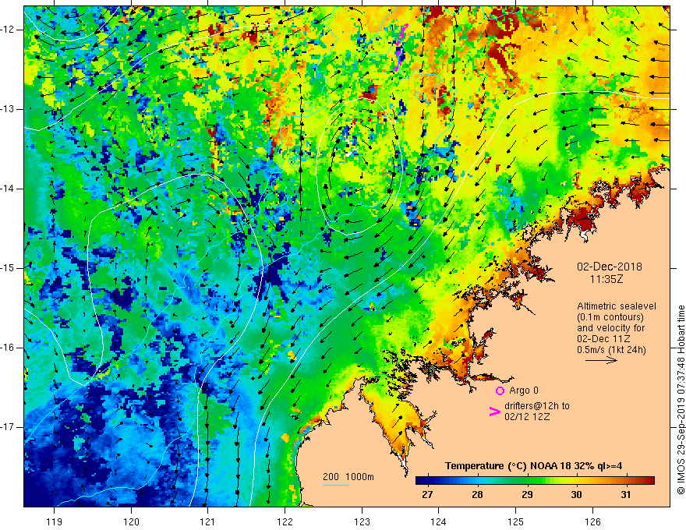Click the '02/12 12Z' legend text
Viewport: 686px width, 530px height.
coord(527,417)
